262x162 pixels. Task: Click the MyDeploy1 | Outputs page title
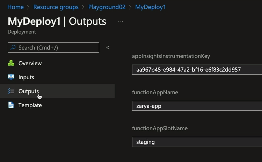[x=57, y=21]
